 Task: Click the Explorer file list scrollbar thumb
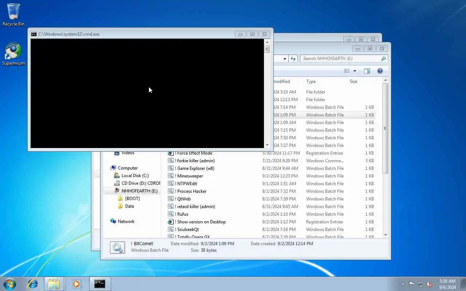click(386, 128)
